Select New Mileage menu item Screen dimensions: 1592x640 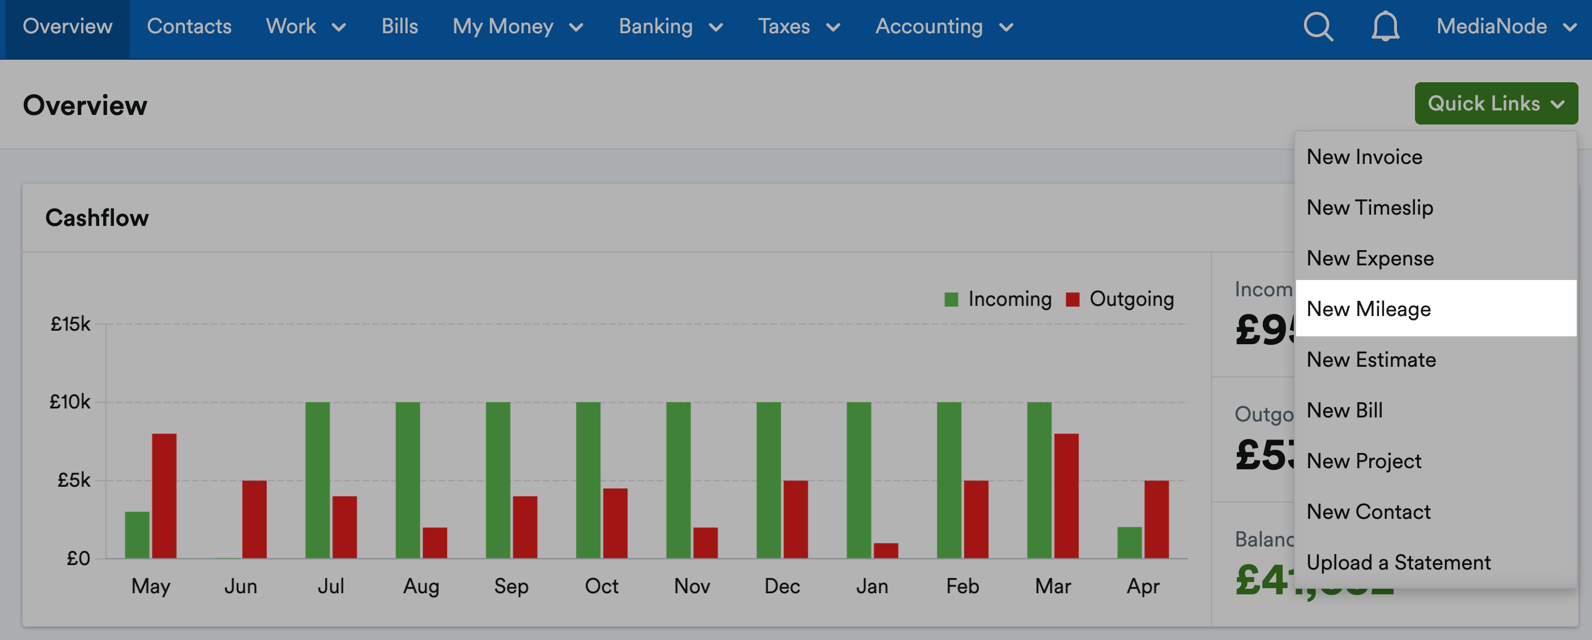(x=1368, y=309)
